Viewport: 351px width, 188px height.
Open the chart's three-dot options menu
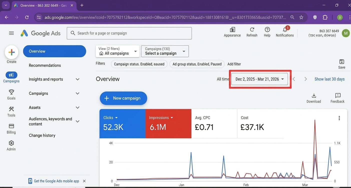339,118
